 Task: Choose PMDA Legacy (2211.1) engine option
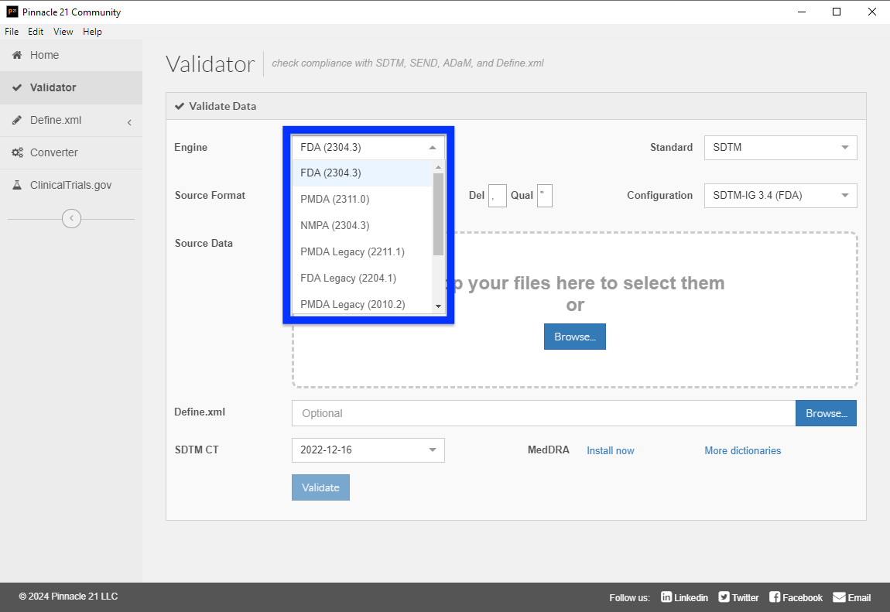coord(362,251)
